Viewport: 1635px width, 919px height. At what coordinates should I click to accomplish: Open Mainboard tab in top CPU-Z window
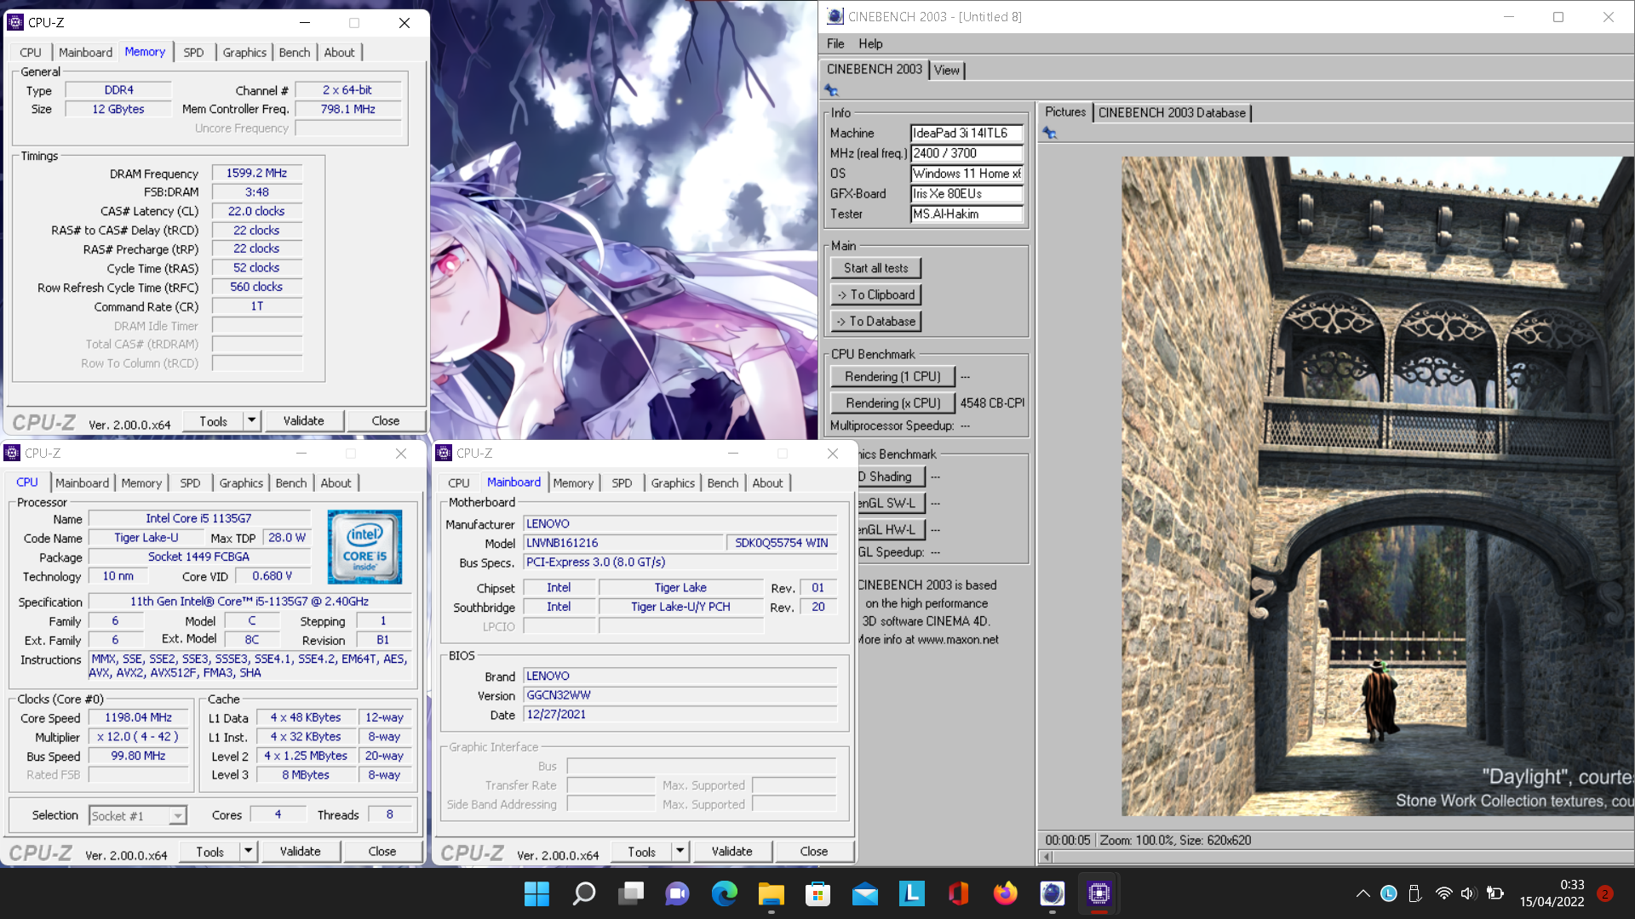click(x=85, y=53)
